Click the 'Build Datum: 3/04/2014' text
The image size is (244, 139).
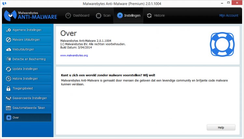tap(76, 47)
